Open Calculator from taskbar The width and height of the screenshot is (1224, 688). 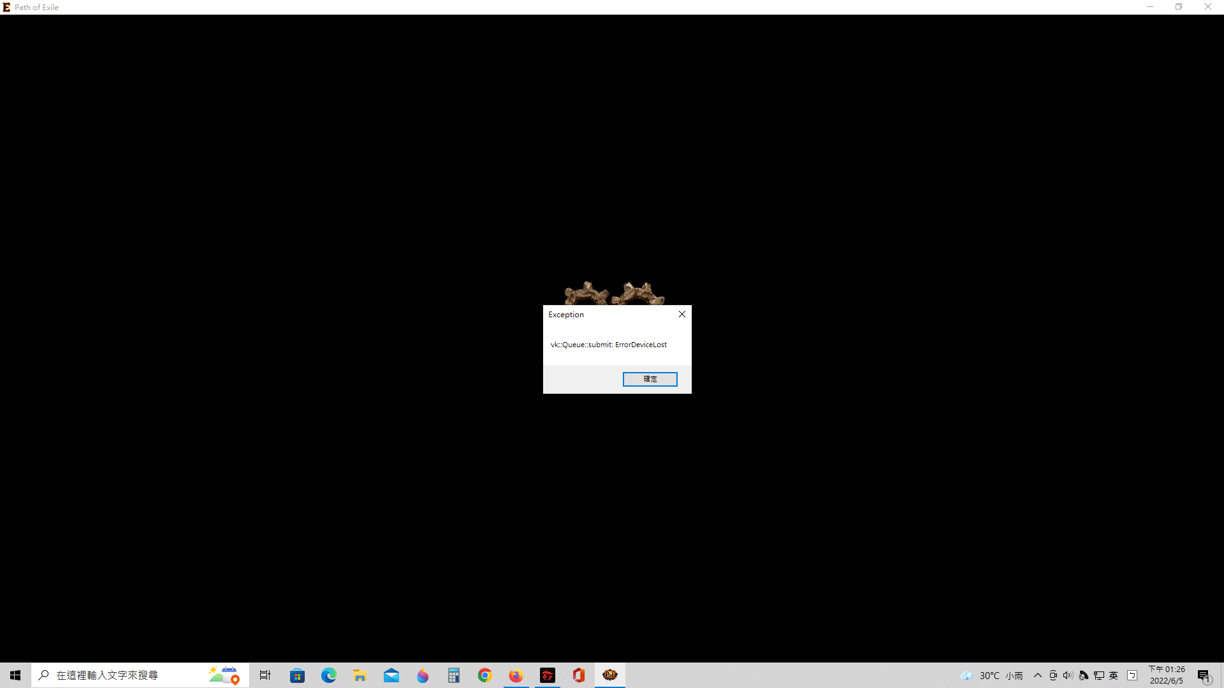tap(453, 675)
